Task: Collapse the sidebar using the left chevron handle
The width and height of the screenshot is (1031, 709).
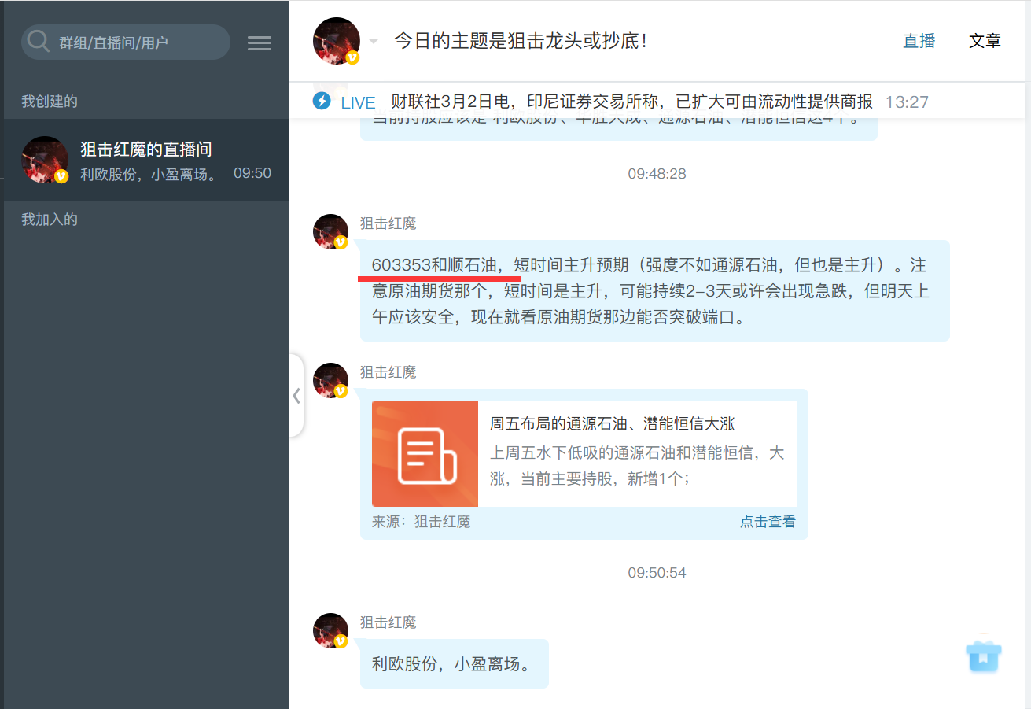Action: pyautogui.click(x=296, y=396)
